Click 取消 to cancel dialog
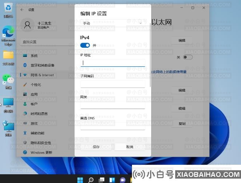Screen dimensions: 241x183 [130, 147]
